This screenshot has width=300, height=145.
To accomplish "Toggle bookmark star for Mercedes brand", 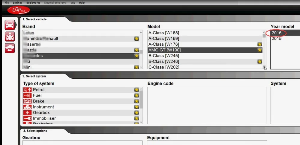I will pos(136,56).
